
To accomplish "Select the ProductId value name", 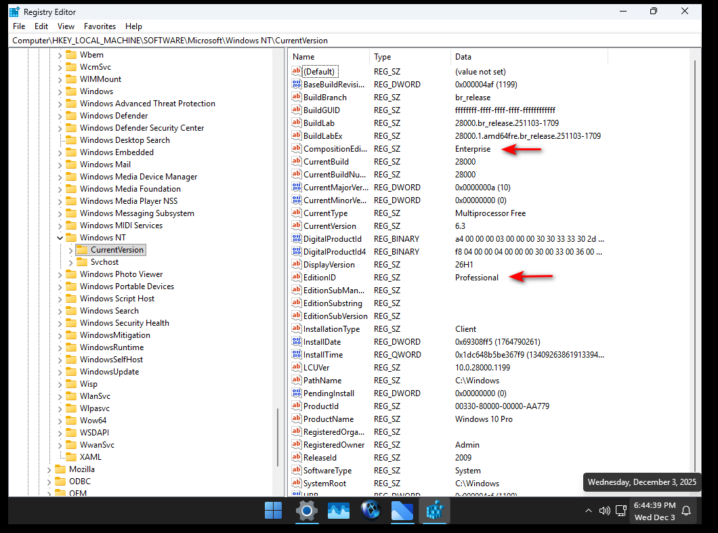I will coord(321,406).
